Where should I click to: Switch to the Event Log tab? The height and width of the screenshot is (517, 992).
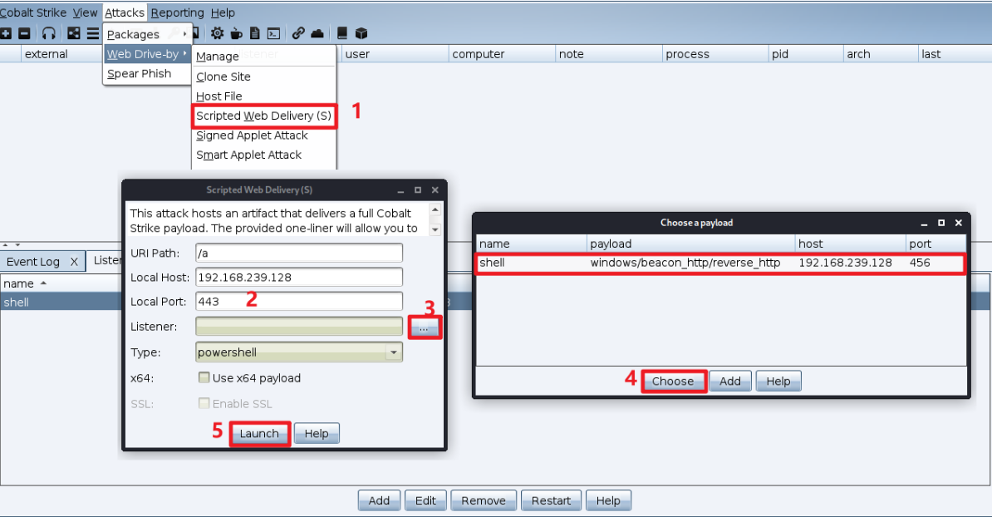click(33, 261)
